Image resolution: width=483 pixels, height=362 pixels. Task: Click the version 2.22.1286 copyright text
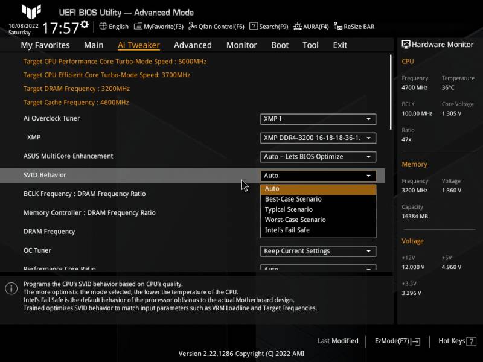coord(241,354)
